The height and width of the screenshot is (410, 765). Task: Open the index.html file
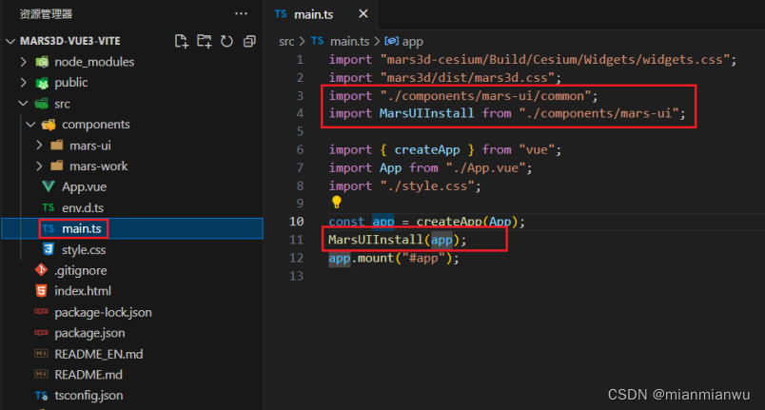pyautogui.click(x=83, y=291)
